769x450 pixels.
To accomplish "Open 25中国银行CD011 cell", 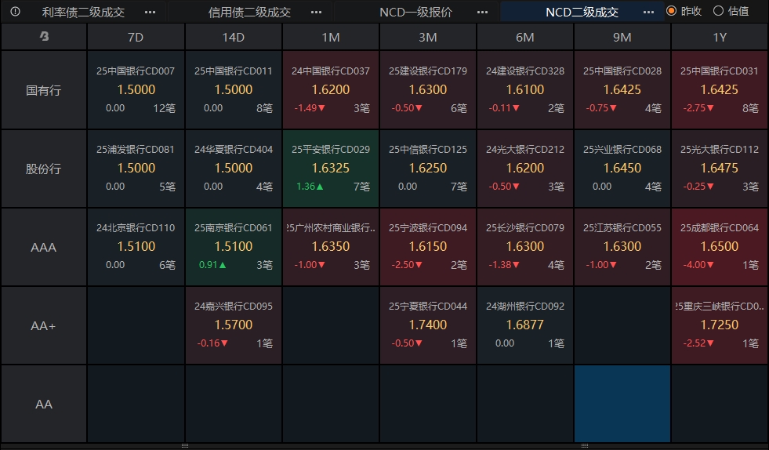I will 234,90.
